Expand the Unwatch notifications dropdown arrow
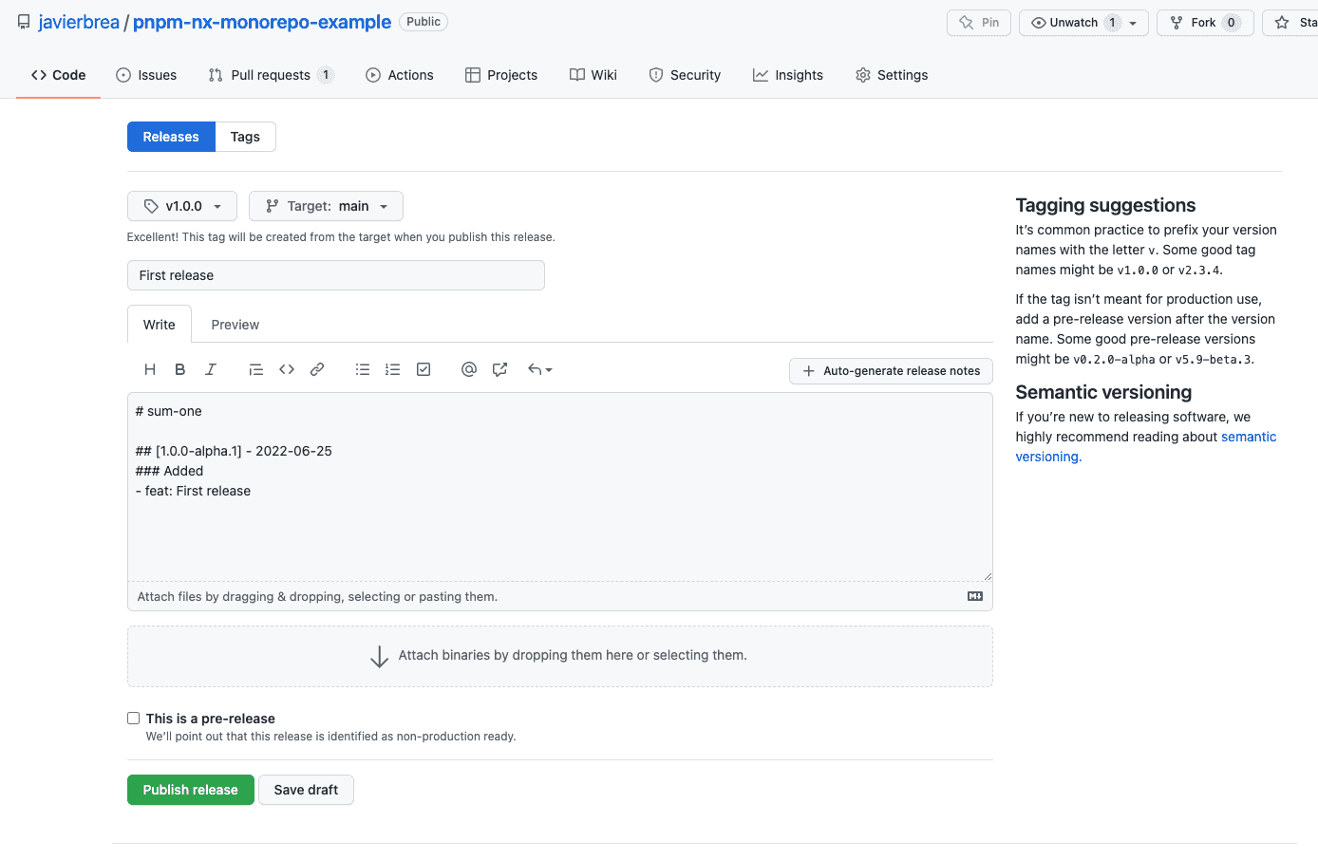 click(1133, 23)
